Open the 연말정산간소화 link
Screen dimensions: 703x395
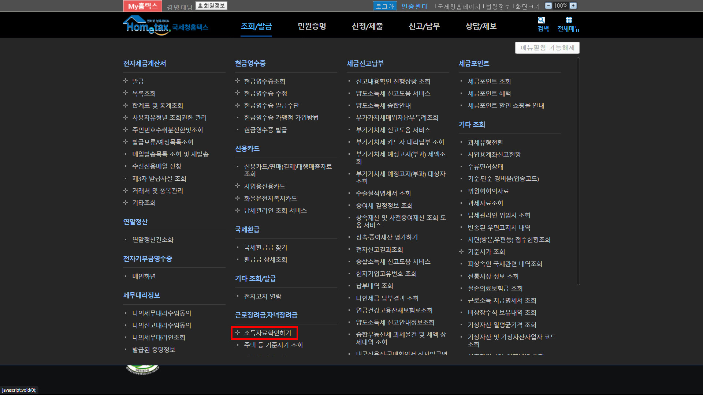[153, 240]
